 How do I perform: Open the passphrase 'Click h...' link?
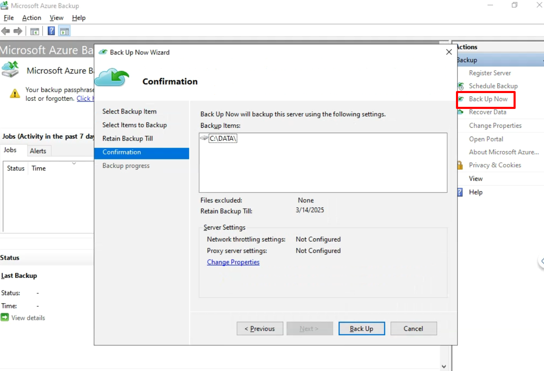pos(85,98)
